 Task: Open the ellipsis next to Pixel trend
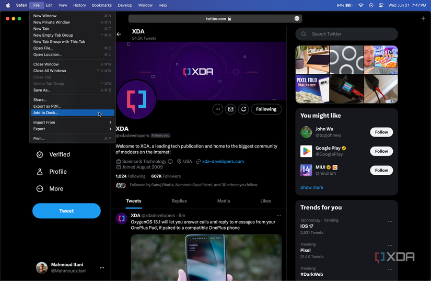tap(390, 245)
